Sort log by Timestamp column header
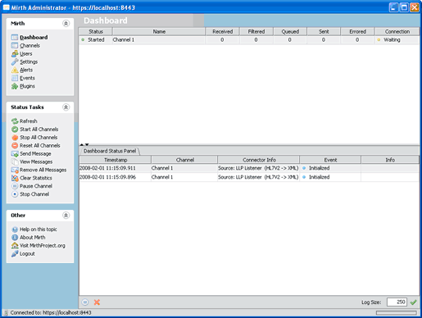The width and height of the screenshot is (422, 318). pos(116,160)
